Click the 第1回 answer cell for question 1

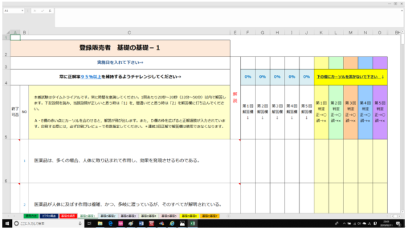pos(248,161)
